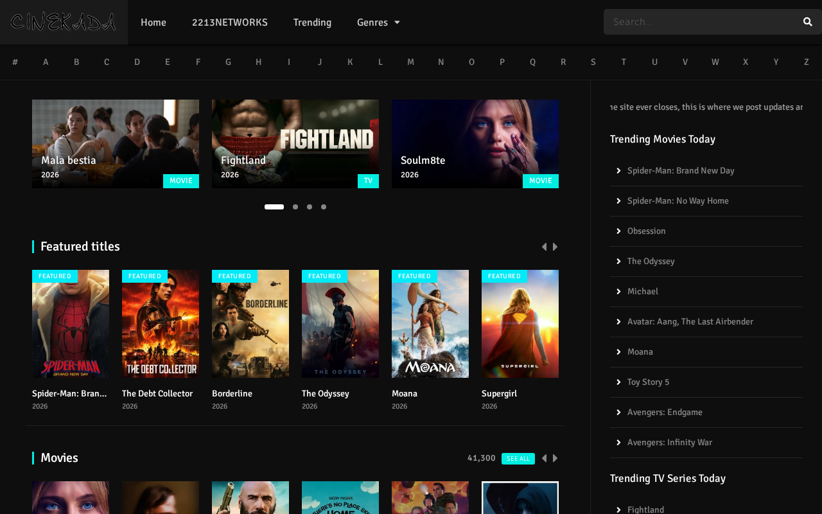Click the Featured titles heading
This screenshot has height=514, width=822.
point(80,247)
